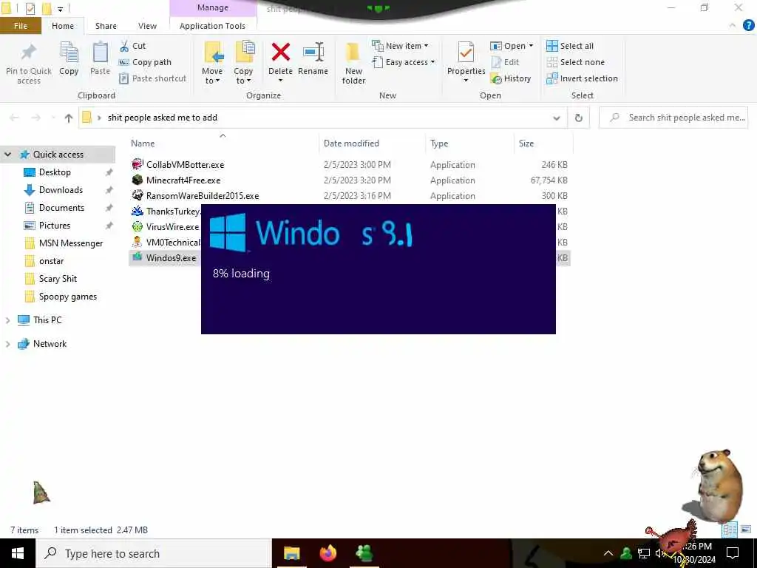Expand the Network tree node
This screenshot has height=568, width=757.
7,344
